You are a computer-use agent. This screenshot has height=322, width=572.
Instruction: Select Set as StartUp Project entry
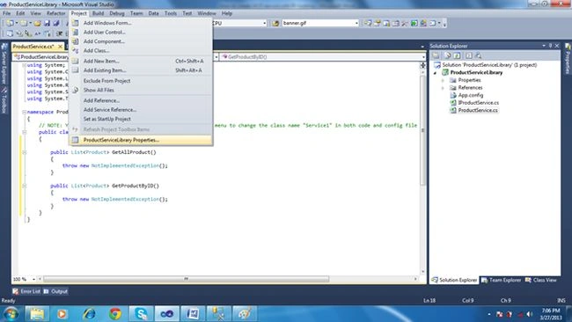141,119
